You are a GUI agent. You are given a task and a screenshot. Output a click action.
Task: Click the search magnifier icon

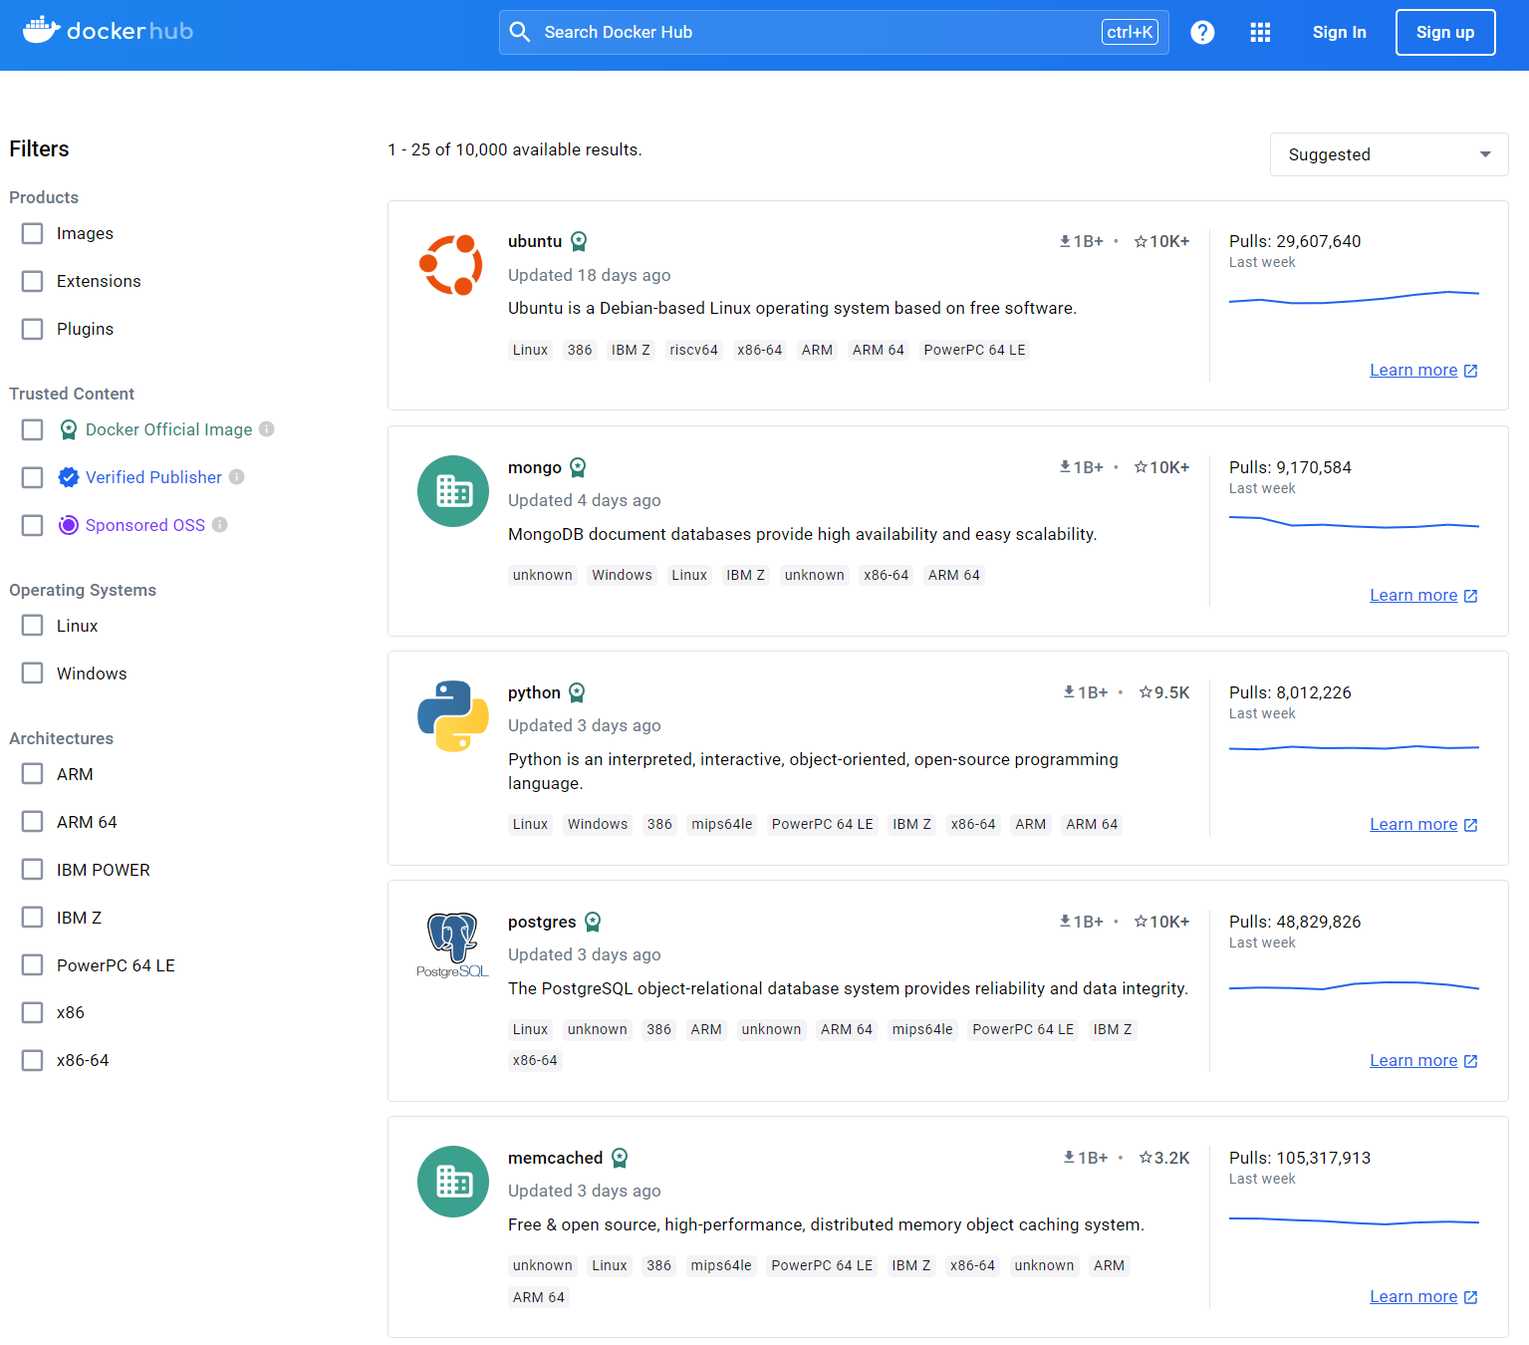click(519, 31)
